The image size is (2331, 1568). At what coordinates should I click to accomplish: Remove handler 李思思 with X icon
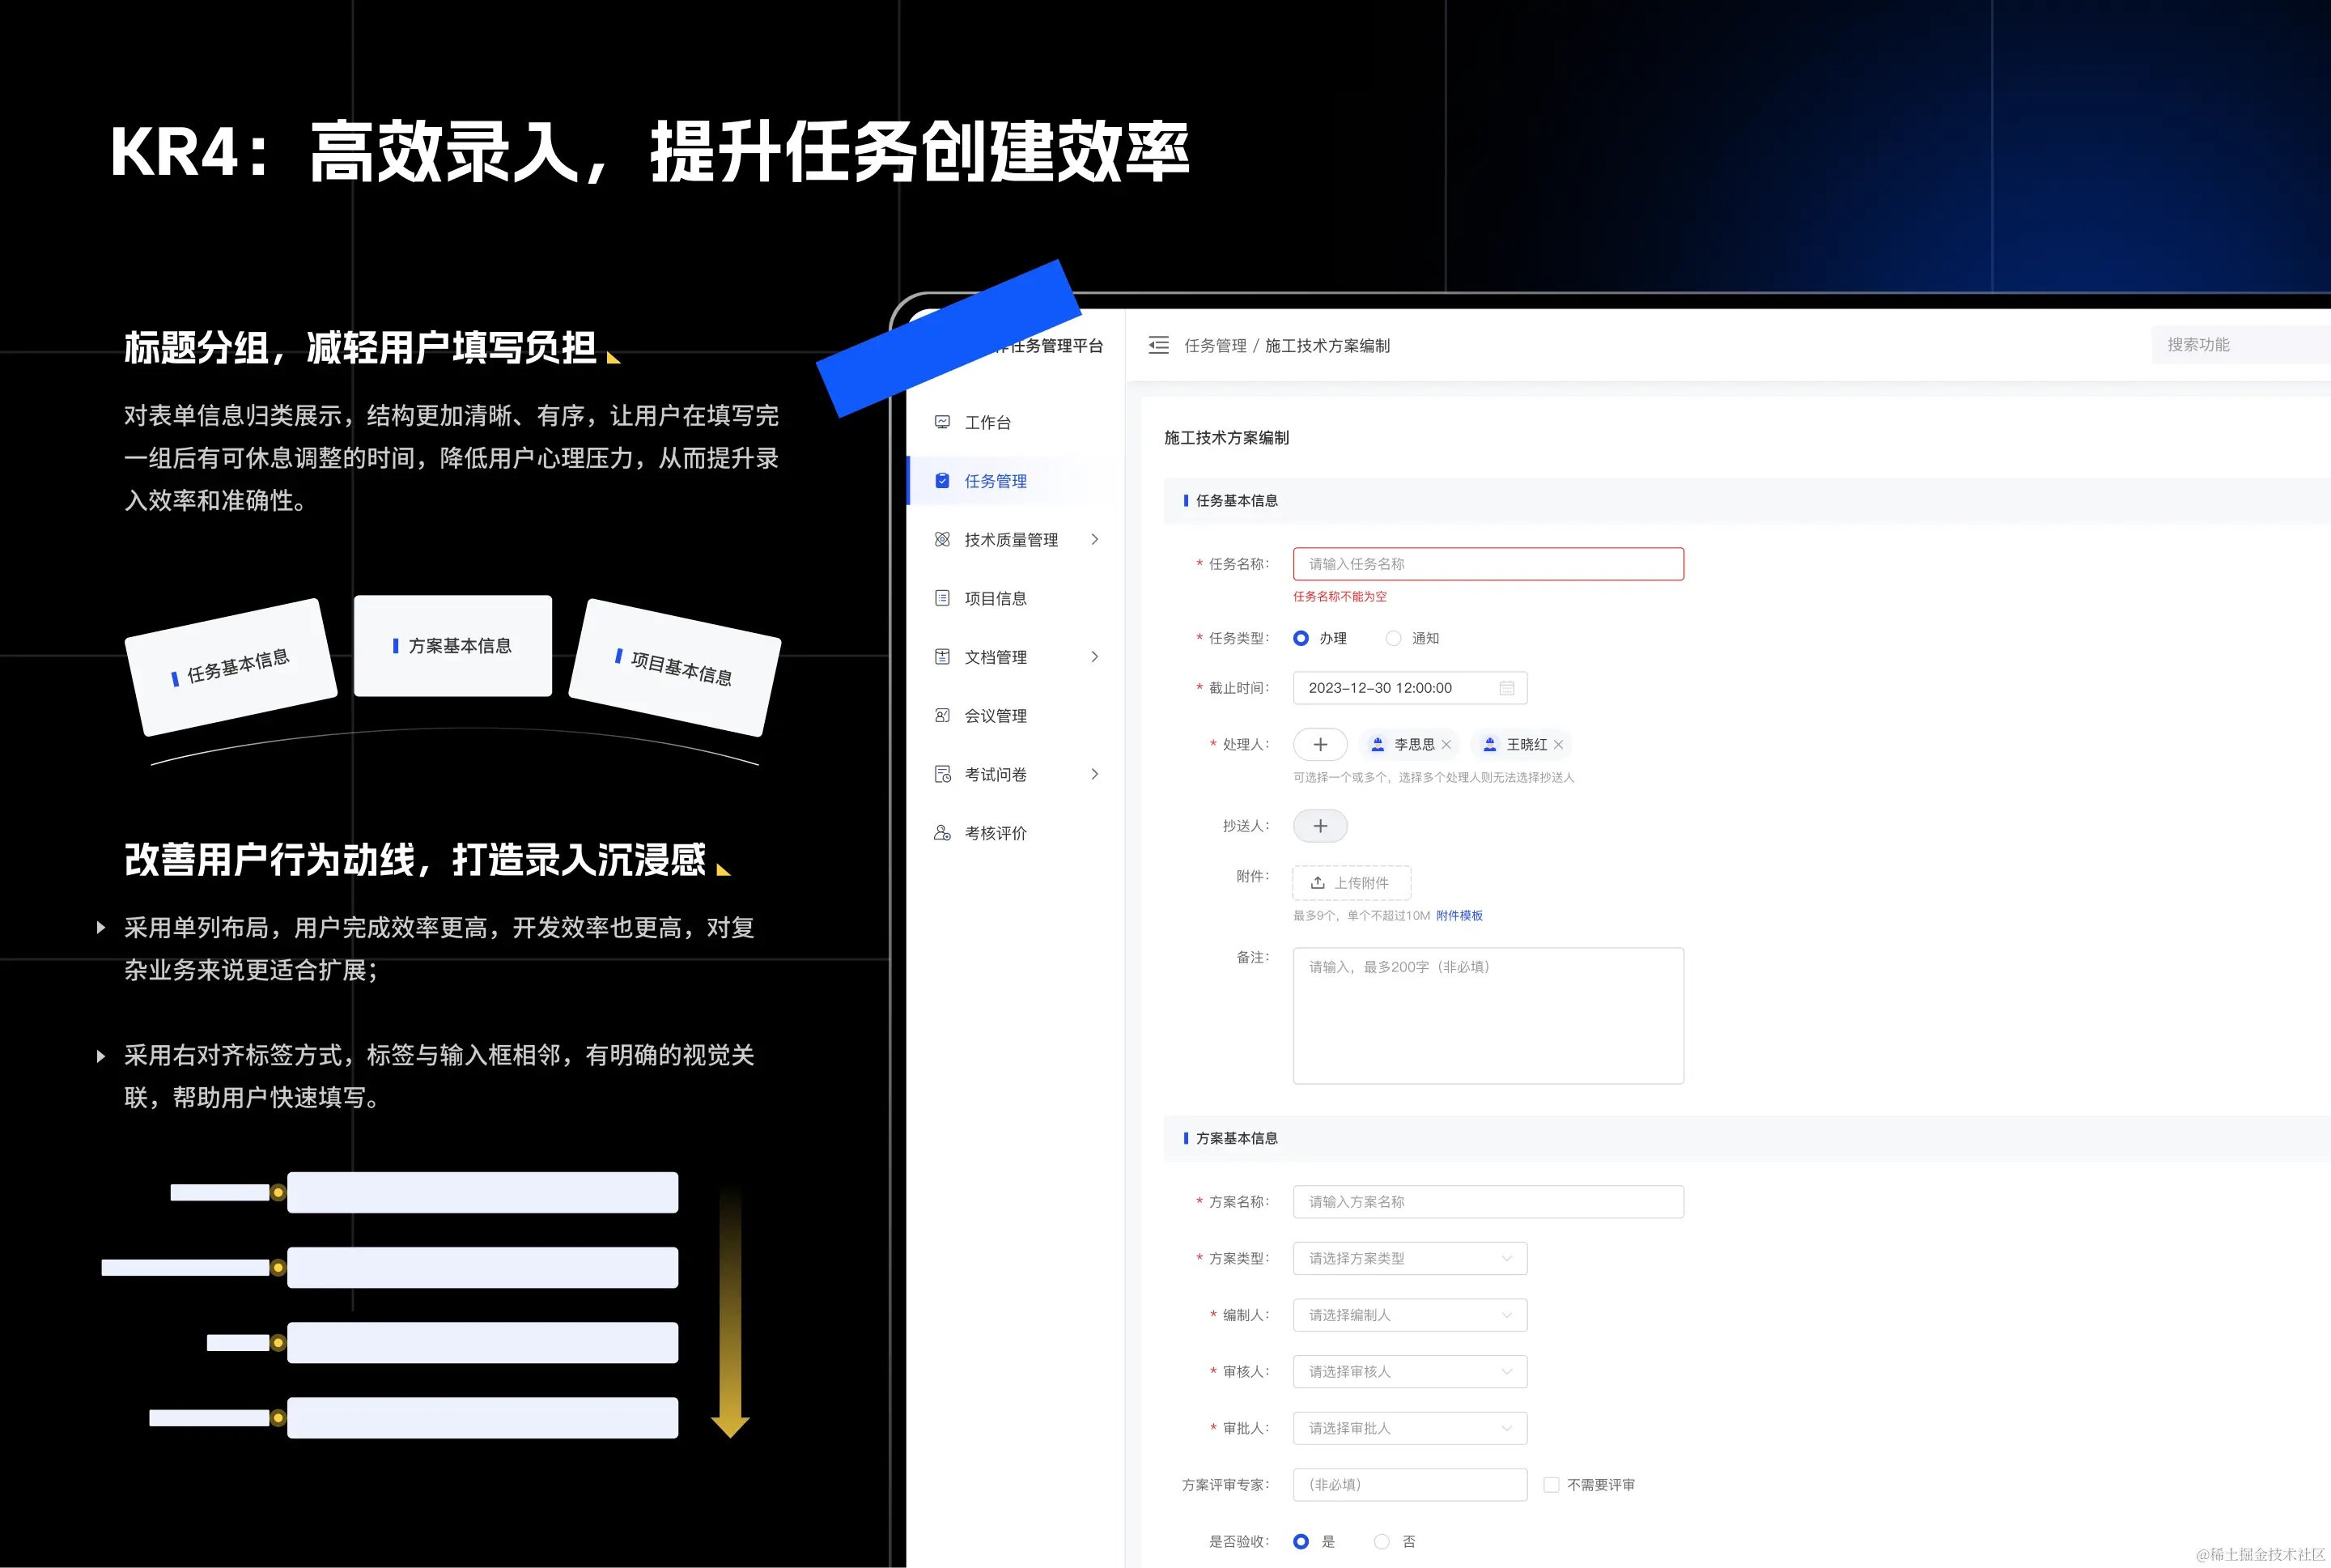[1446, 745]
